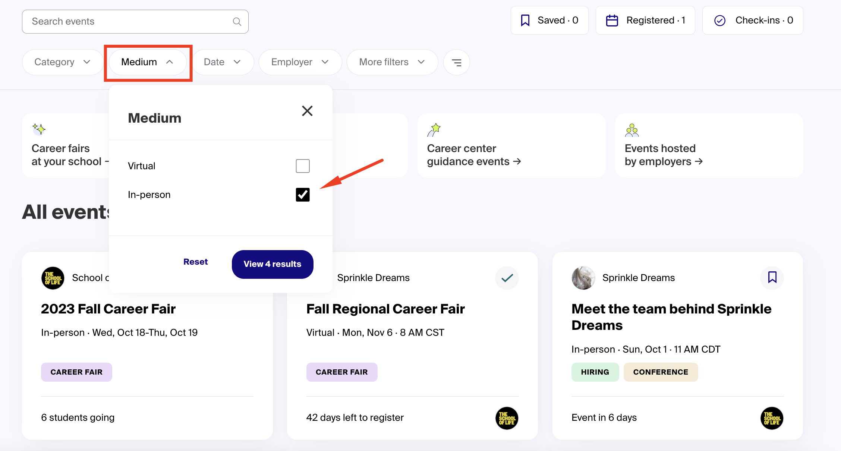
Task: Click '42 days left to register' text
Action: pyautogui.click(x=355, y=418)
